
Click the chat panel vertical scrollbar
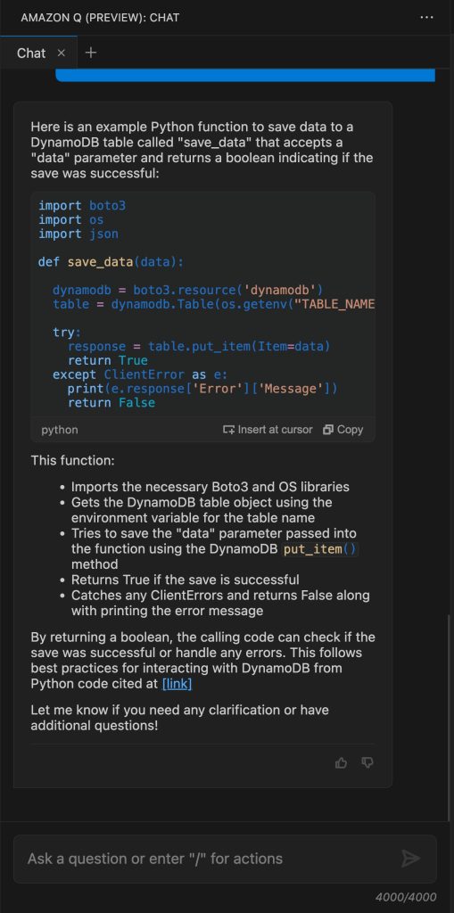449,716
